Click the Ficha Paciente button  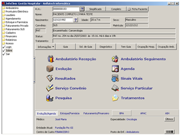137,9
